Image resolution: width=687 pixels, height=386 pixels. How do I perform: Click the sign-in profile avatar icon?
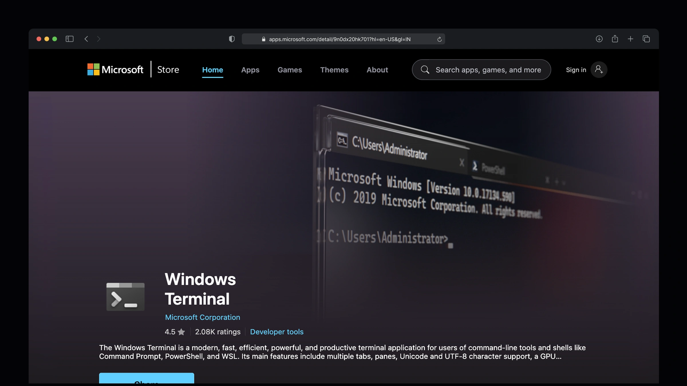(x=599, y=69)
